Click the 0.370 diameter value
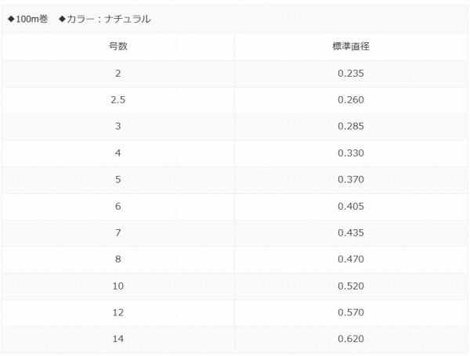470x356 pixels. click(x=351, y=180)
